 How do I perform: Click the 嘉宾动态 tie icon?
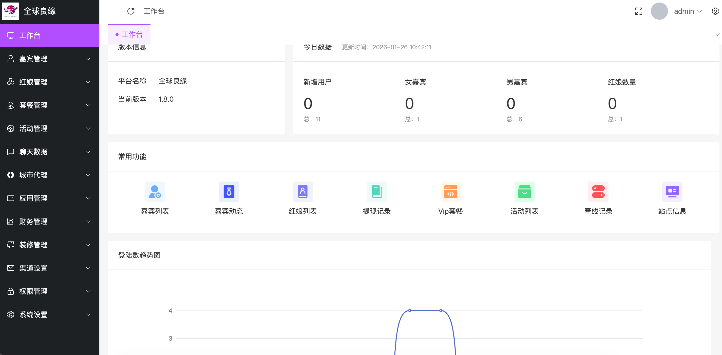tap(229, 192)
